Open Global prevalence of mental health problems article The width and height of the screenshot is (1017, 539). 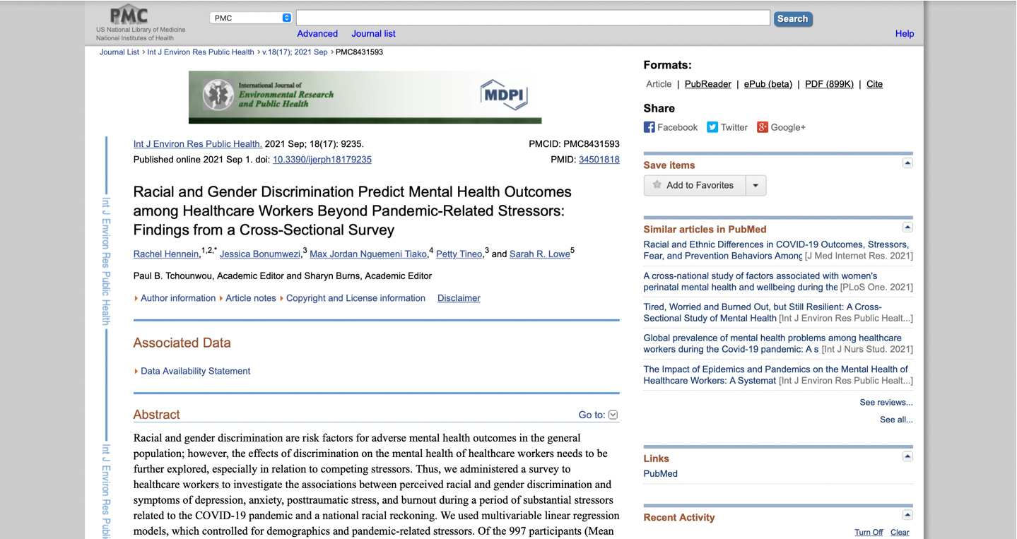pos(772,343)
